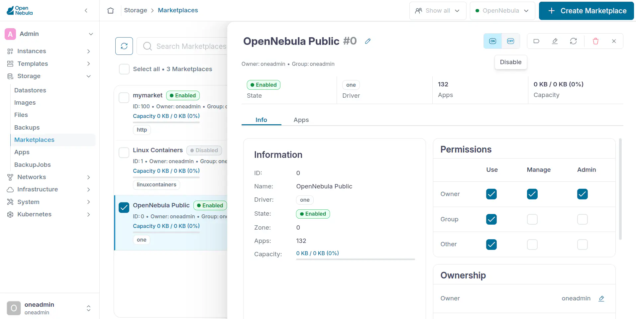
Task: Open the Show all group dropdown
Action: (438, 11)
